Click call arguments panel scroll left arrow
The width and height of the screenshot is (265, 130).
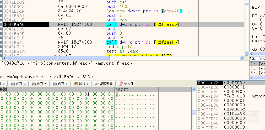(251, 78)
